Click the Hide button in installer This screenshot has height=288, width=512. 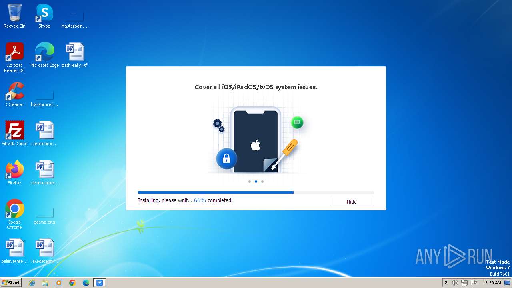tap(352, 202)
